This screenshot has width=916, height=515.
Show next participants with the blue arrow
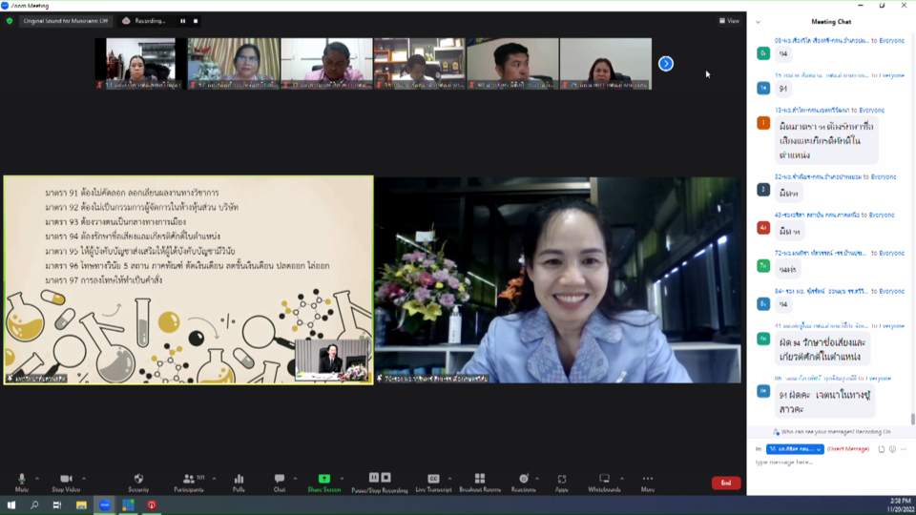pyautogui.click(x=666, y=63)
